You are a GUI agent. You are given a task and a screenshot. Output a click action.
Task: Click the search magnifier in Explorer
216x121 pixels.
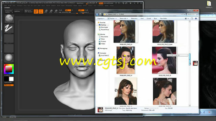(197, 14)
